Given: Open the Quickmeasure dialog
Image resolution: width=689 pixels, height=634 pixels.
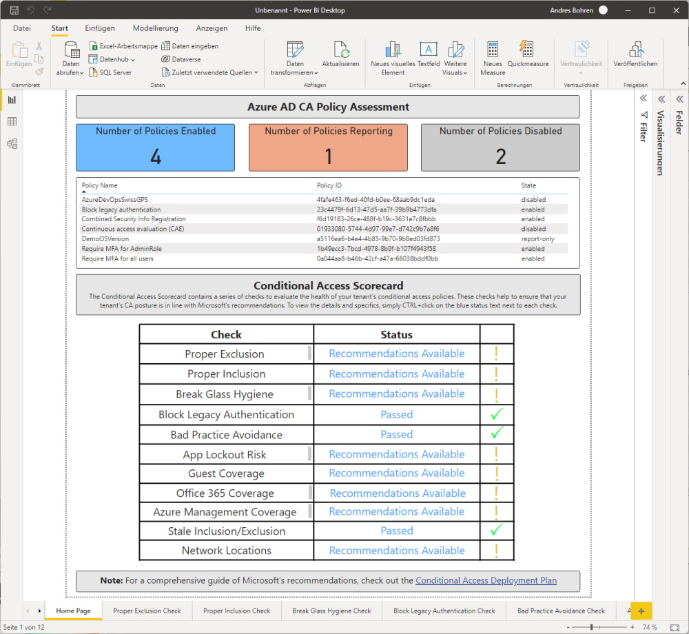Looking at the screenshot, I should pyautogui.click(x=528, y=55).
